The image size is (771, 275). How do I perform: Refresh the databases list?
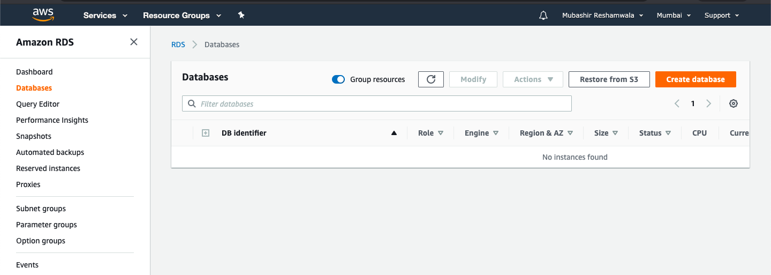coord(431,79)
